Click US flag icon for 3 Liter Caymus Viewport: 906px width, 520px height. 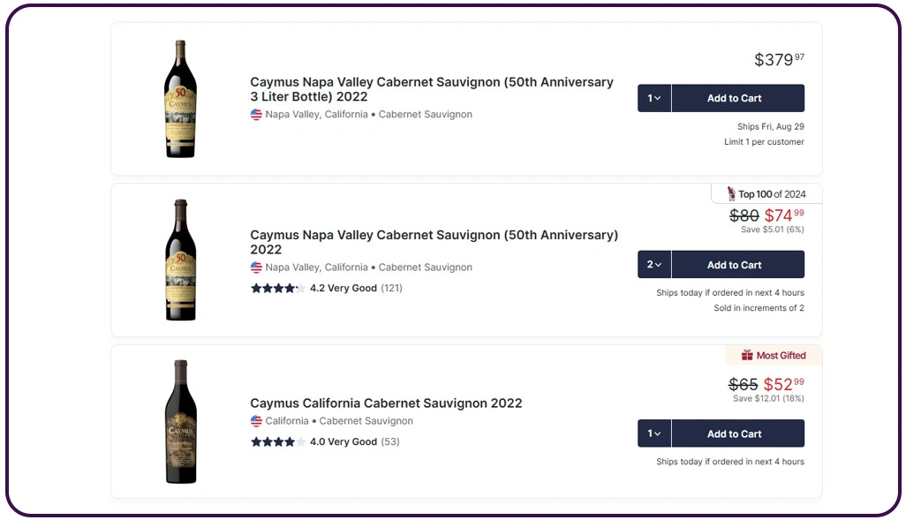coord(256,115)
